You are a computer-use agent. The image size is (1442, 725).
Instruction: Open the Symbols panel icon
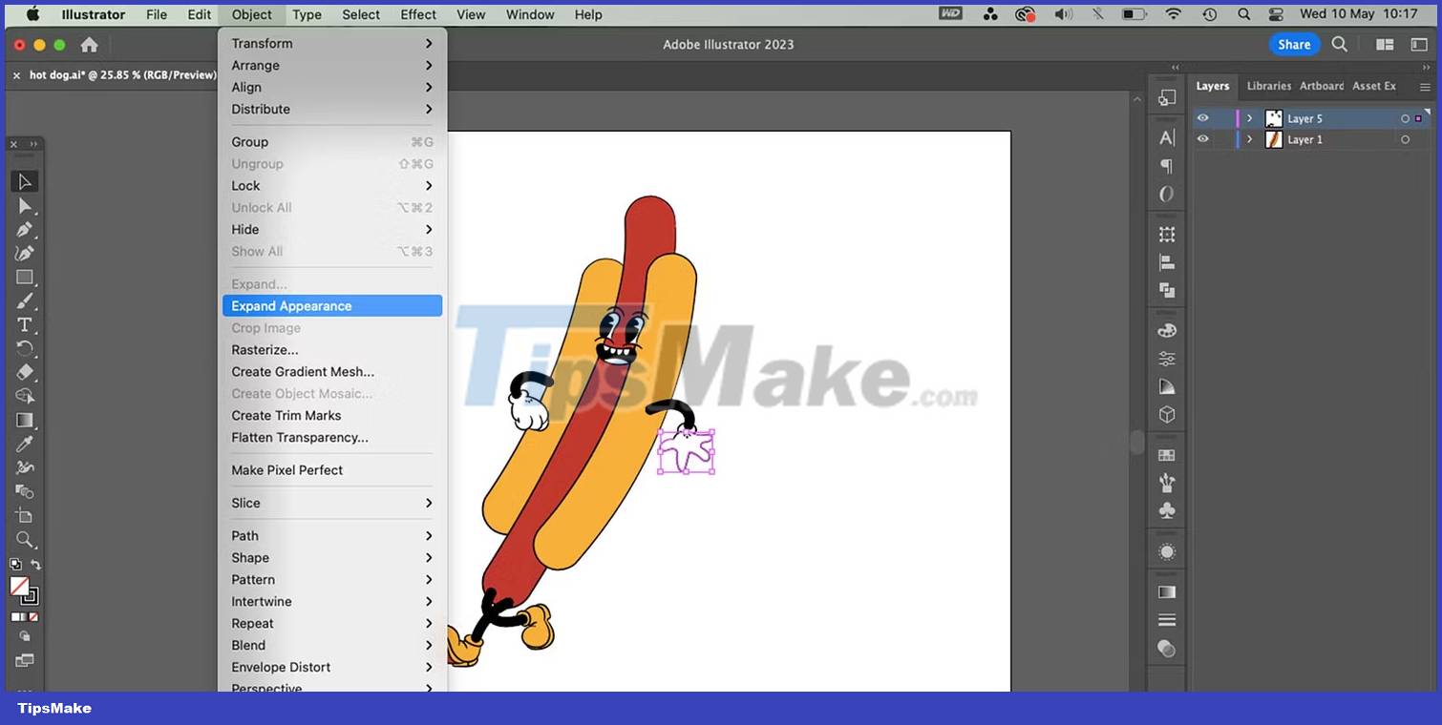(x=1166, y=510)
